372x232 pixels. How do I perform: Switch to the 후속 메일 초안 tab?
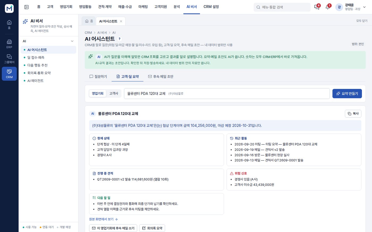[160, 76]
